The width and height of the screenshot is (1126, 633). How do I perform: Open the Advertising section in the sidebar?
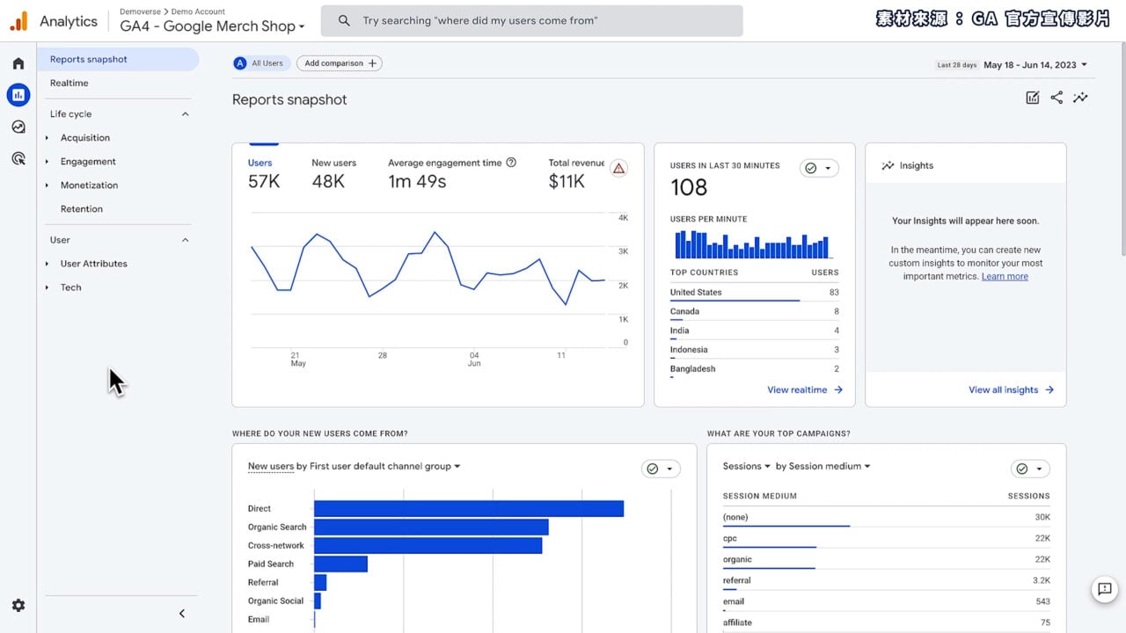click(x=18, y=158)
